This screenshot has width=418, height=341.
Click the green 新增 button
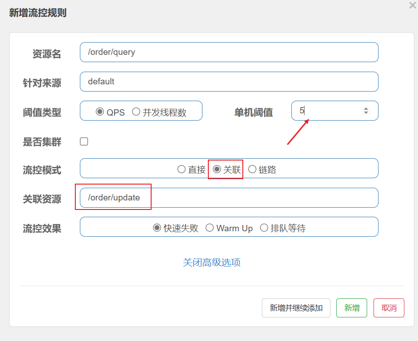click(352, 308)
